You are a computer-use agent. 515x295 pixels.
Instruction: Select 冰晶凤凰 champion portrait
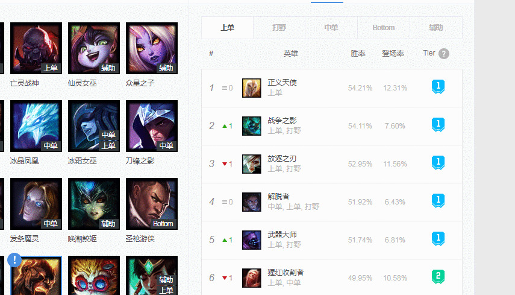[36, 126]
